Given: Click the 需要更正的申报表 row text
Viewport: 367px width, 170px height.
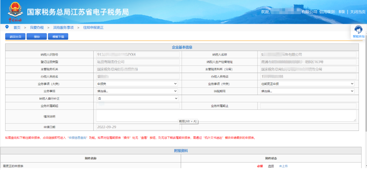Looking at the screenshot, I should coord(13,166).
